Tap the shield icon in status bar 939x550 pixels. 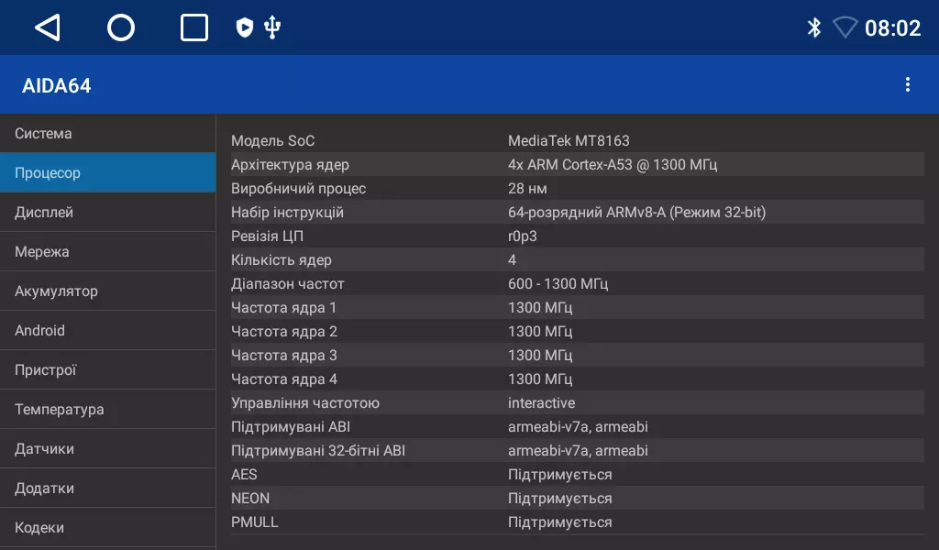pos(244,28)
